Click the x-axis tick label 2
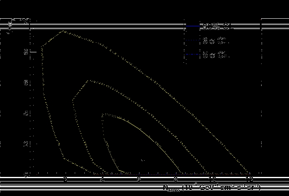Viewport: 289px width, 196px height. pos(65,179)
